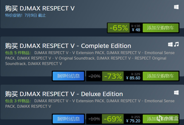This screenshot has width=184, height=125.
Task: Click the music note icon on Complete Edition
Action: pos(177,44)
